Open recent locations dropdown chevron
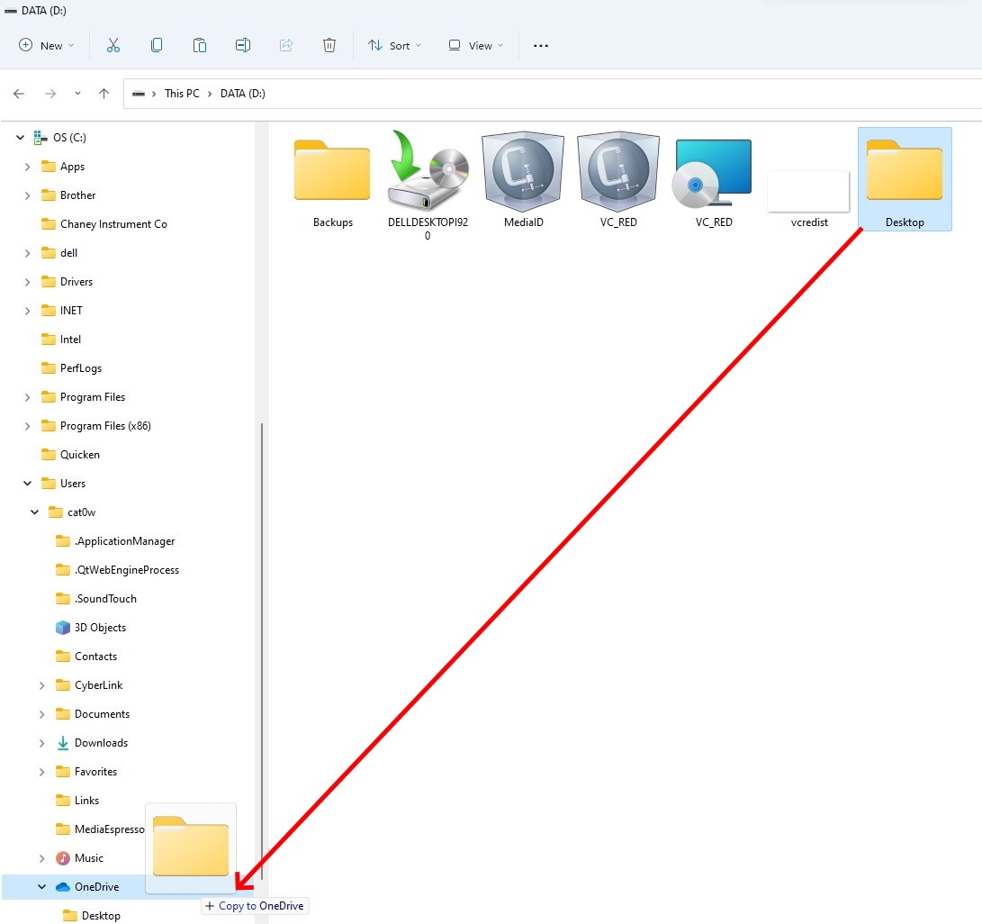 [77, 94]
